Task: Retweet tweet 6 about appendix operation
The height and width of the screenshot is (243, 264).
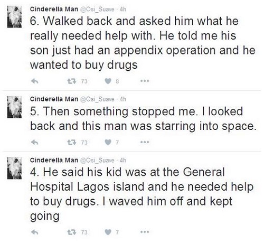Action: [x=72, y=81]
